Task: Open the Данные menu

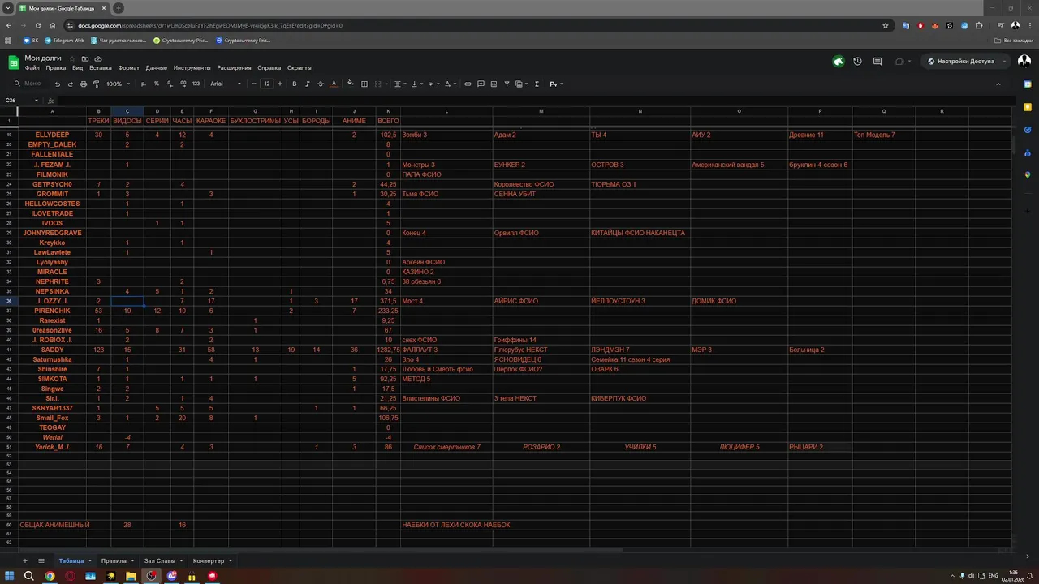Action: click(156, 68)
